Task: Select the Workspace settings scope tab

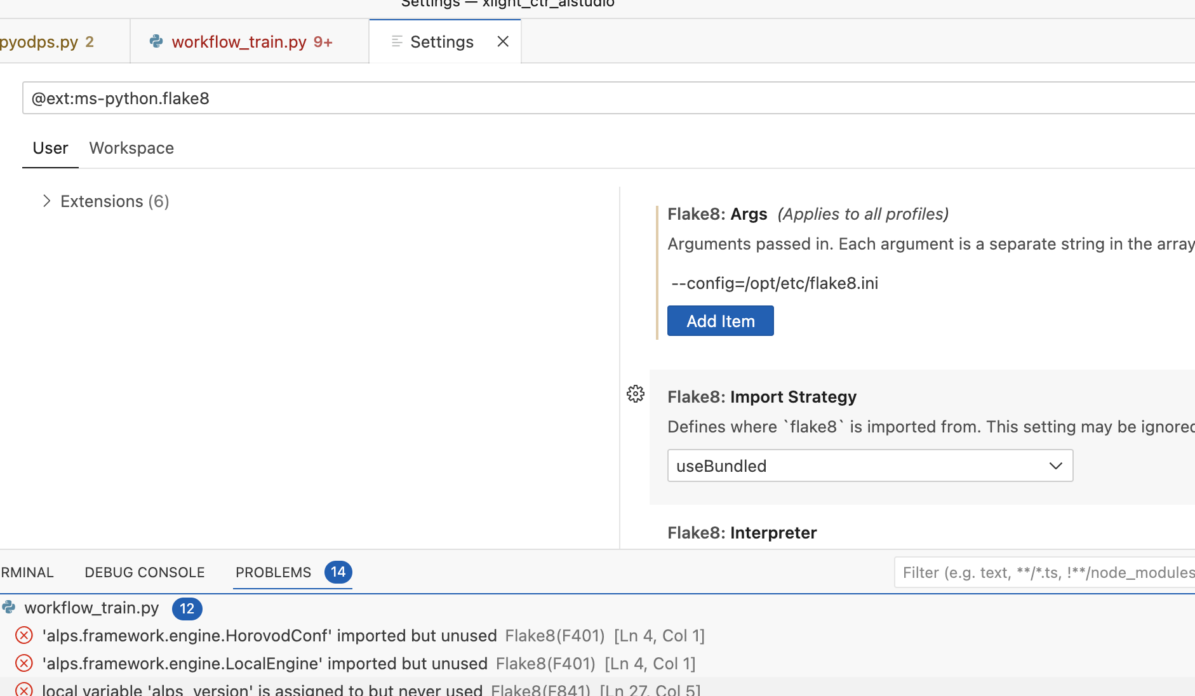Action: coord(131,149)
